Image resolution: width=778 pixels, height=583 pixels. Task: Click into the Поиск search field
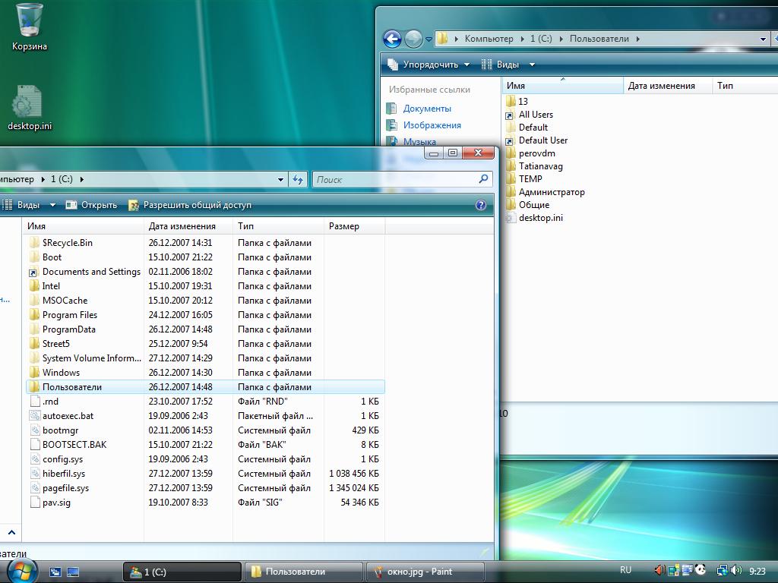394,180
